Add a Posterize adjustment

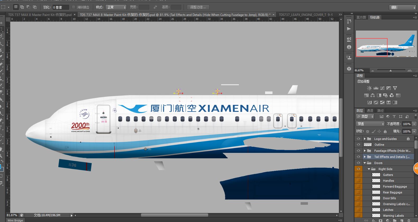(376, 103)
